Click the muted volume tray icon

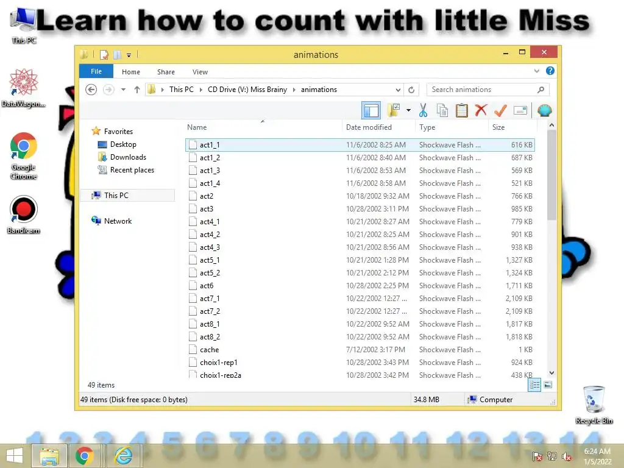coord(567,456)
